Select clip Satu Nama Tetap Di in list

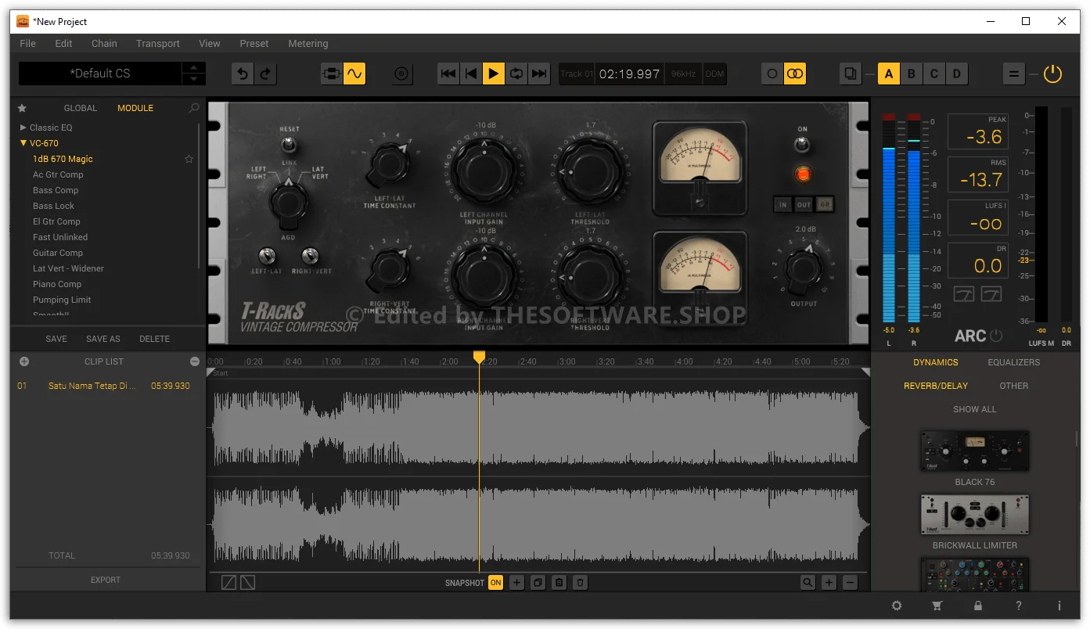coord(104,386)
